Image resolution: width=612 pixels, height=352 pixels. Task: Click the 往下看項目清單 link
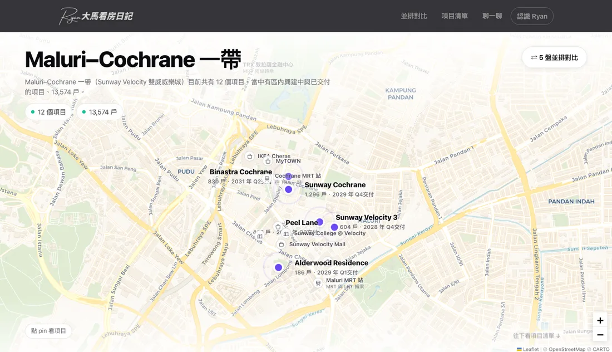click(537, 336)
